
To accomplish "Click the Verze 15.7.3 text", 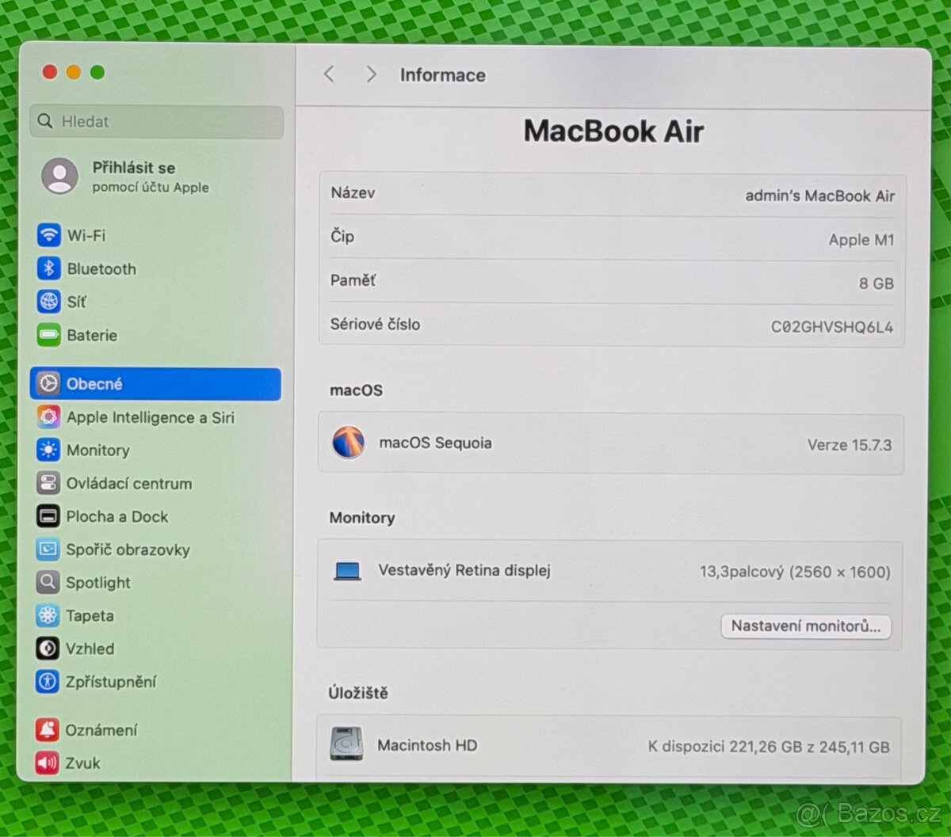I will pyautogui.click(x=850, y=445).
